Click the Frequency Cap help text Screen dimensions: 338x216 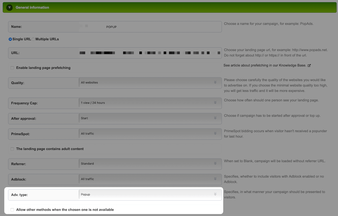[271, 100]
